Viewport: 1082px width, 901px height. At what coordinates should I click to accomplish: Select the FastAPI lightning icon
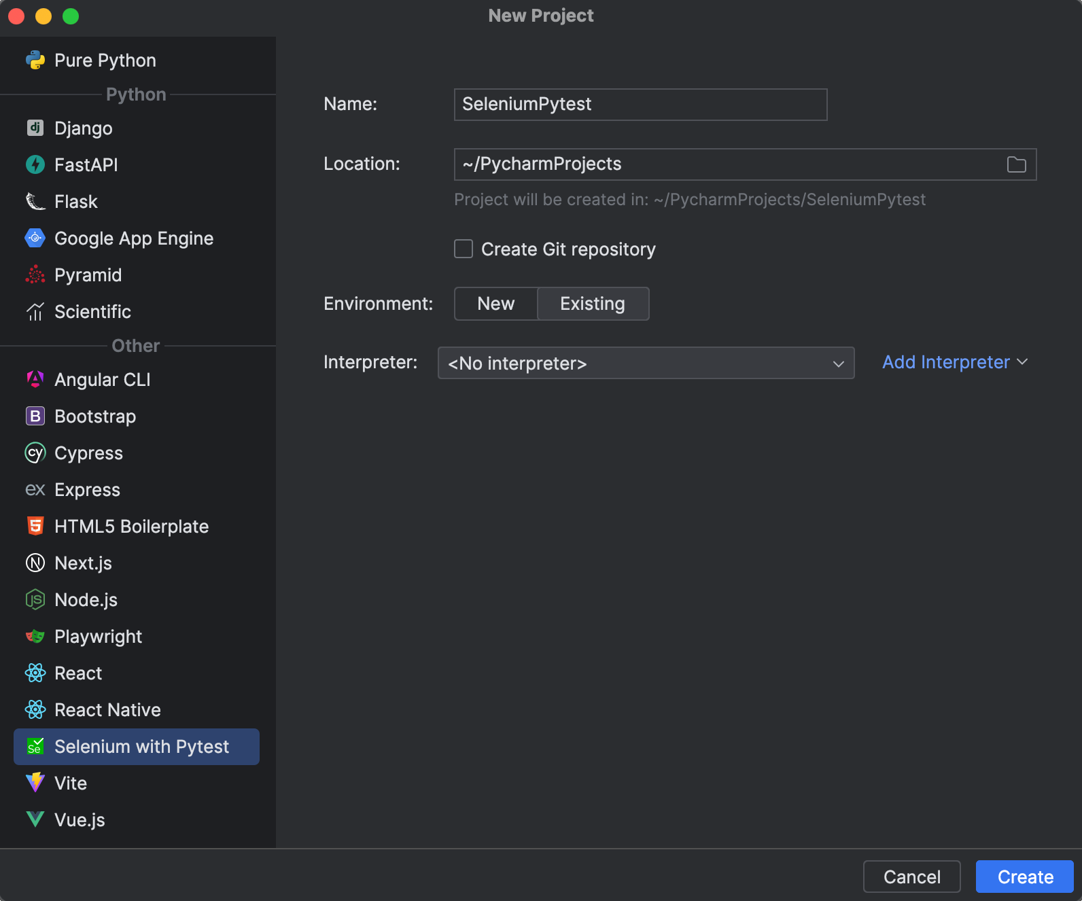[x=35, y=164]
